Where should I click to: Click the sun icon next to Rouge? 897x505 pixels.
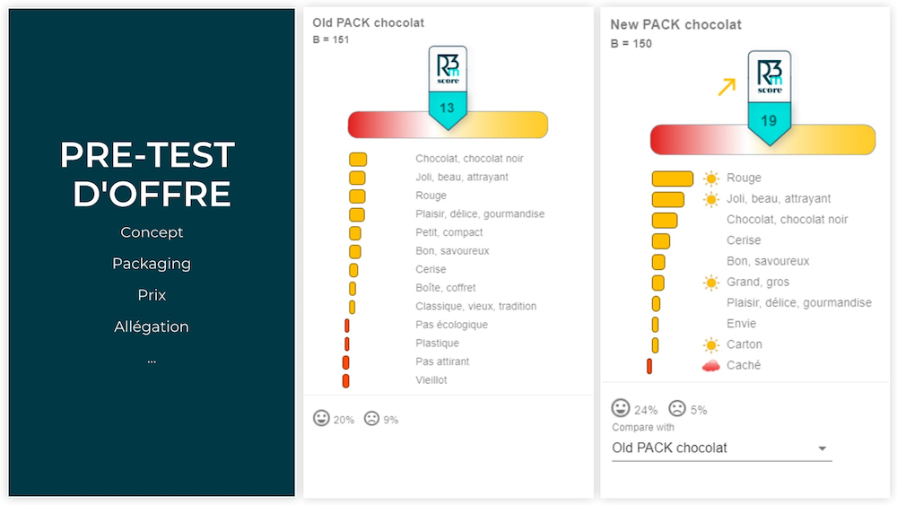click(x=711, y=178)
